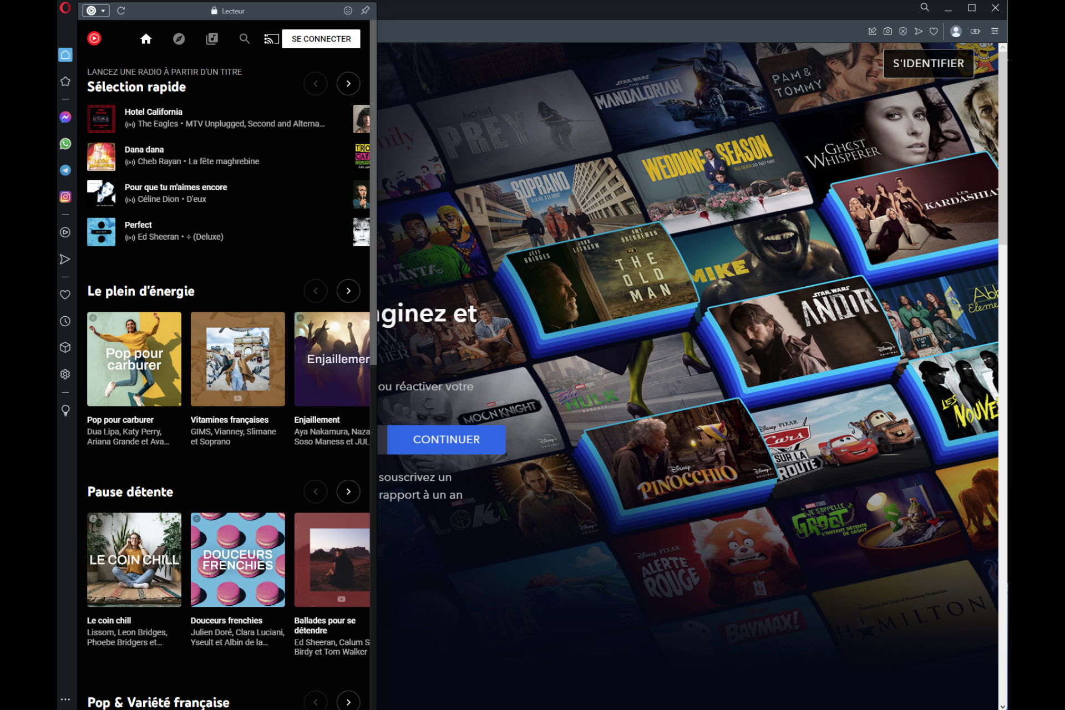Viewport: 1065px width, 710px height.
Task: Click the toolbar send-to-flow arrow
Action: click(919, 32)
